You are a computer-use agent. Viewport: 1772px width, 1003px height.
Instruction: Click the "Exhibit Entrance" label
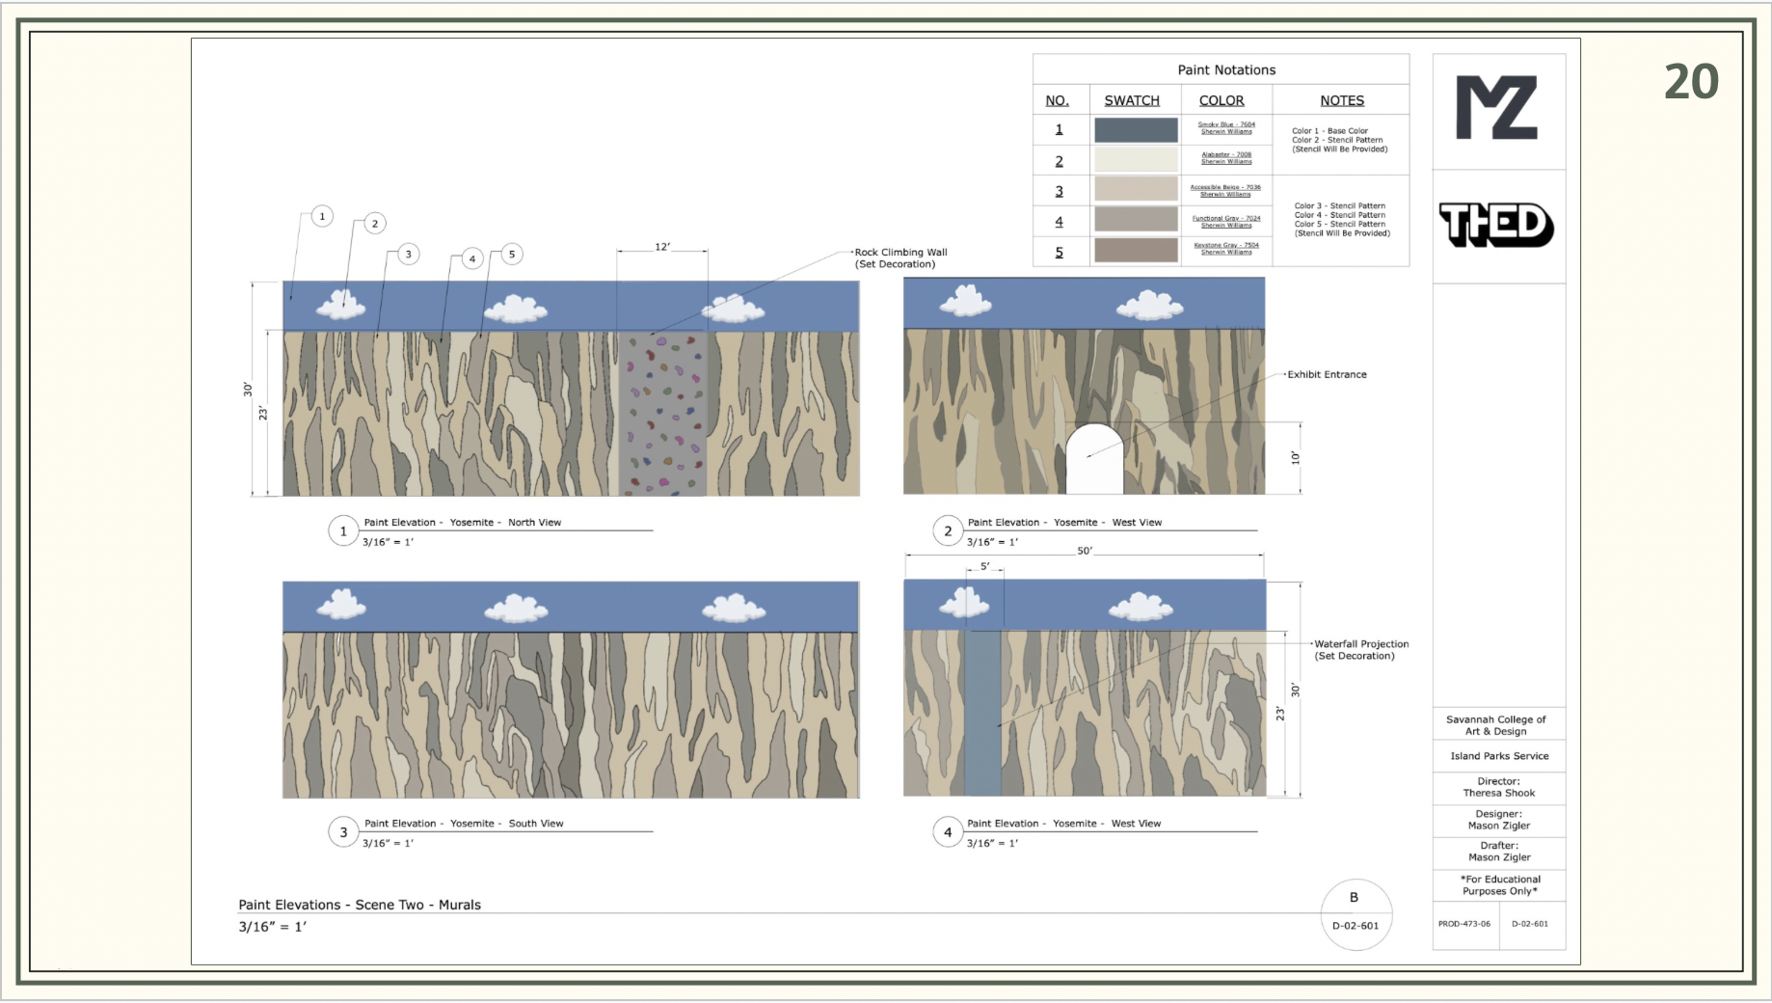tap(1327, 374)
